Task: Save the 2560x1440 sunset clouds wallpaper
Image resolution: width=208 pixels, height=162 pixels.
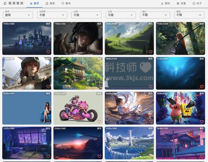Action: click(x=99, y=128)
